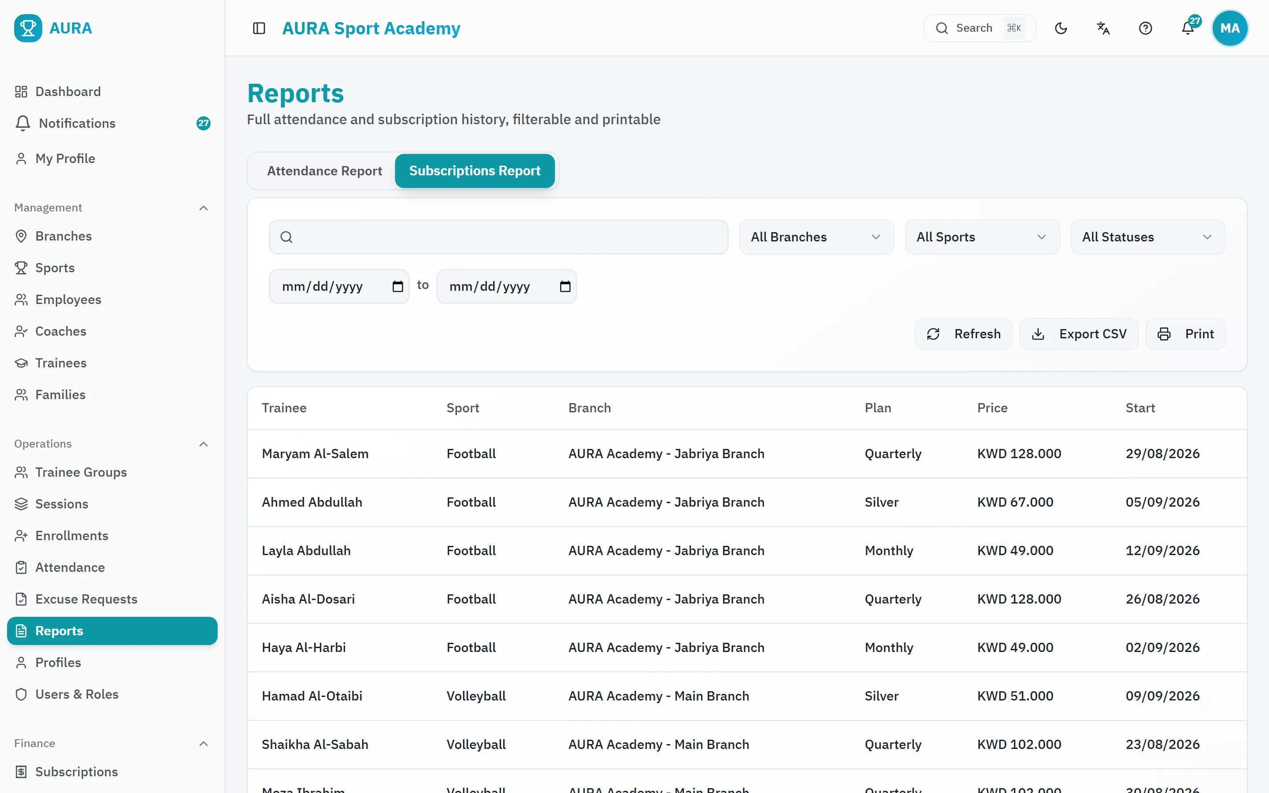Viewport: 1269px width, 793px height.
Task: Click Export CSV button
Action: point(1079,334)
